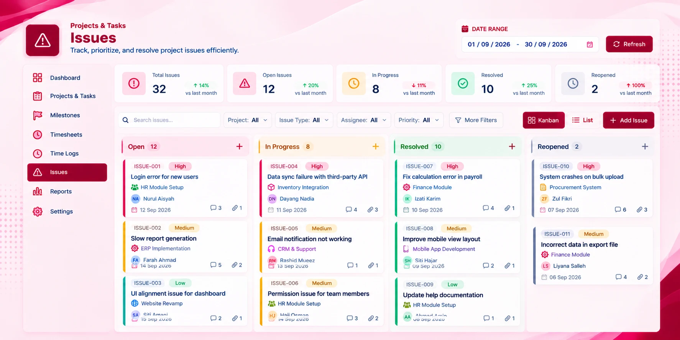Click the Reopened clock icon tile

573,83
